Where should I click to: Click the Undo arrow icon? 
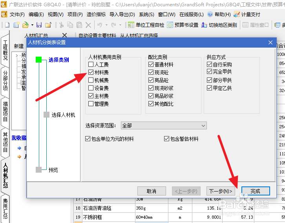(100, 25)
